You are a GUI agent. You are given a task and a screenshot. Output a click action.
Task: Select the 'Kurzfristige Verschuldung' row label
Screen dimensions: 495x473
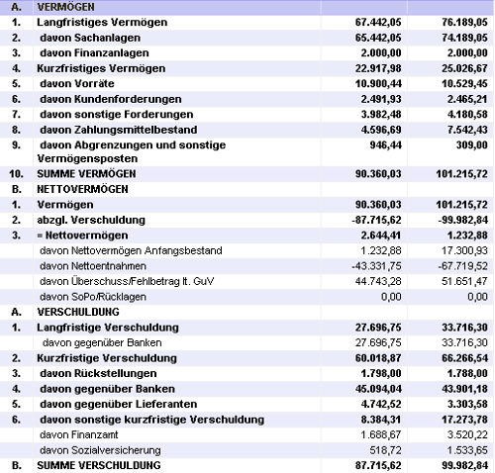(107, 358)
